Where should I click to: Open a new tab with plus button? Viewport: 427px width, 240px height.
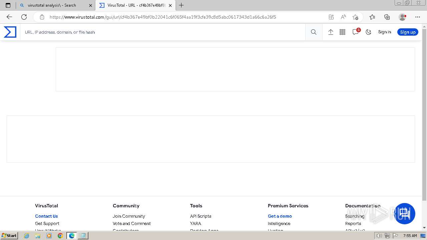pyautogui.click(x=181, y=5)
